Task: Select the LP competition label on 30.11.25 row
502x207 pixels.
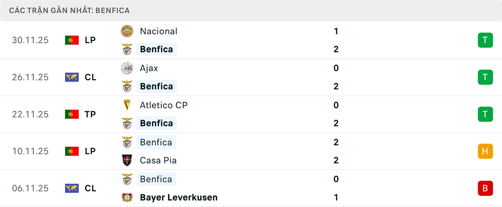Action: [x=90, y=40]
